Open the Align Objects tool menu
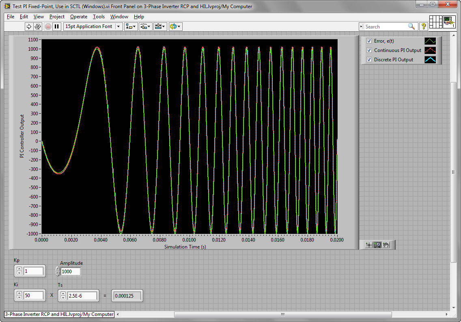The image size is (461, 322). coord(131,26)
